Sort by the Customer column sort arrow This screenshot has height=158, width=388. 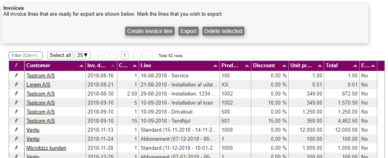[81, 66]
